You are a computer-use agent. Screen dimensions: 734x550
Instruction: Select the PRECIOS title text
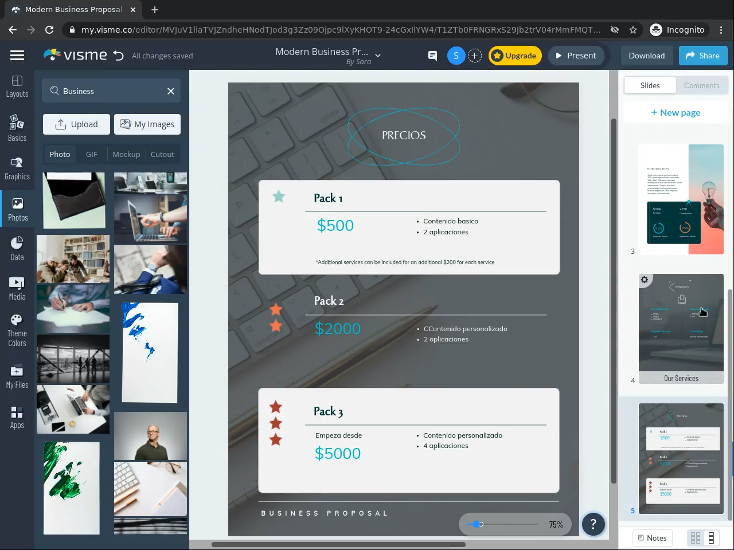(404, 136)
